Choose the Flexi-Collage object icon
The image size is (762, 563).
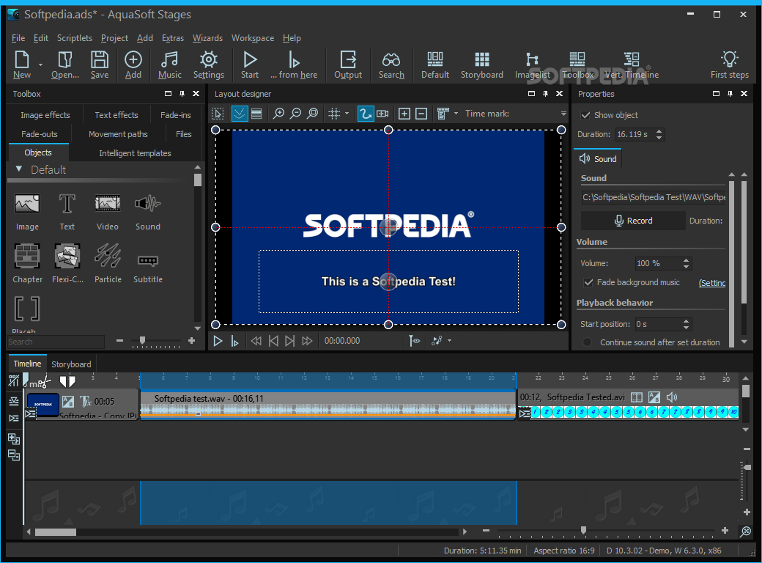click(67, 256)
